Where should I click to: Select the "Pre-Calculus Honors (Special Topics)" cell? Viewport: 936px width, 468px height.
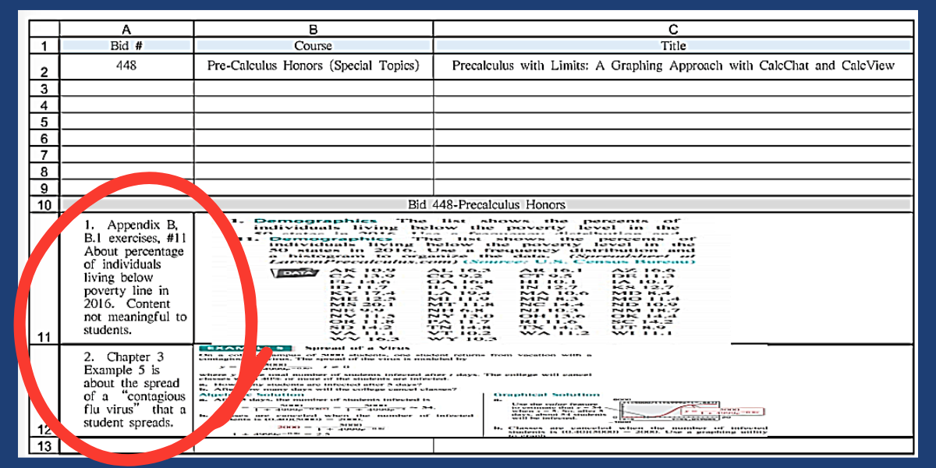[314, 67]
